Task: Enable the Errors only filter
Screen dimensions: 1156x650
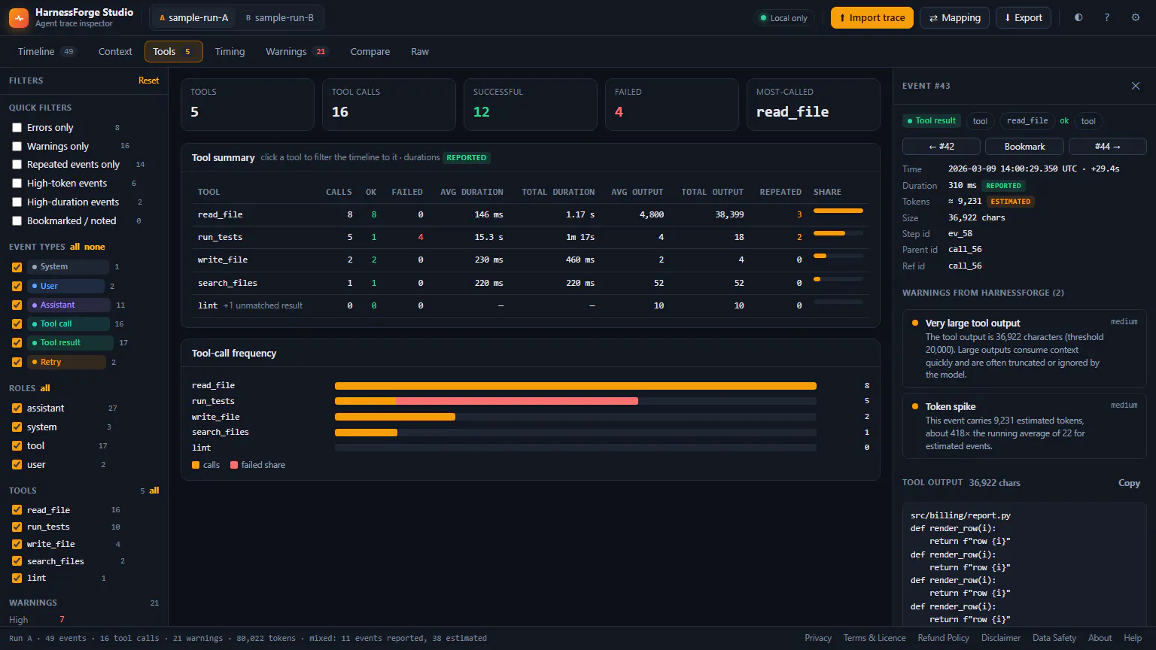Action: (17, 128)
